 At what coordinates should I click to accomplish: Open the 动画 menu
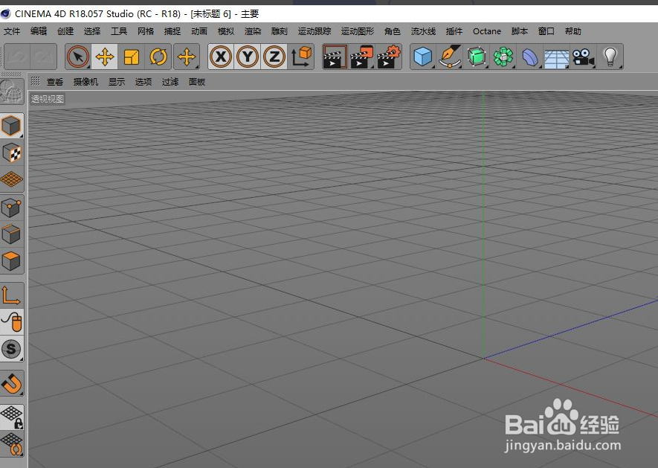point(199,31)
